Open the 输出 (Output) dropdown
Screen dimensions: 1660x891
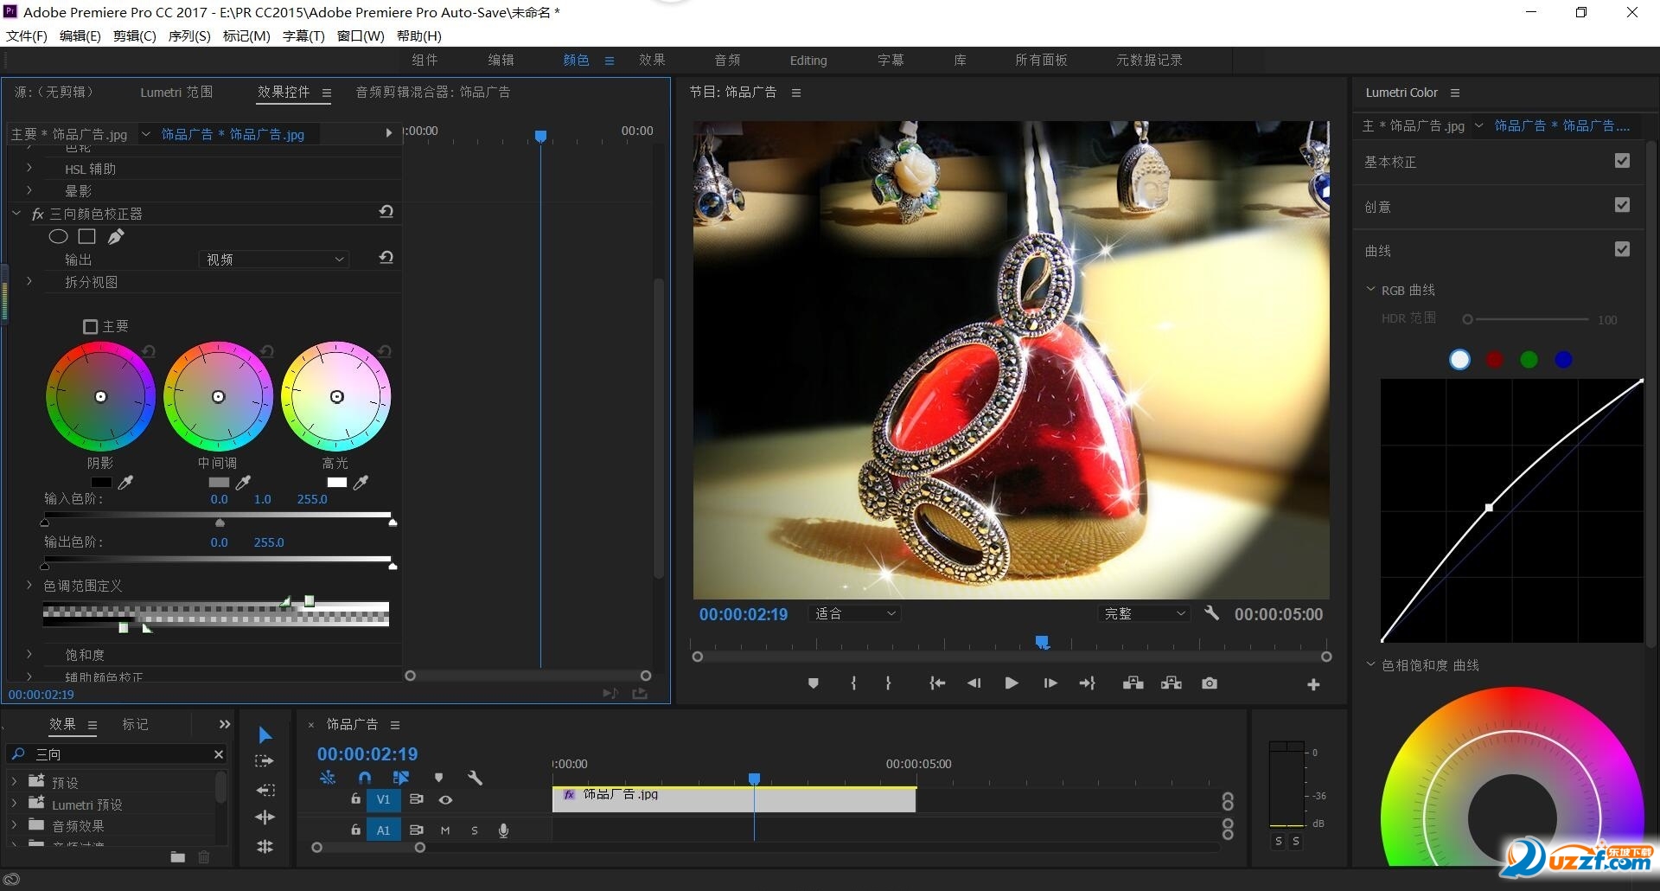275,259
